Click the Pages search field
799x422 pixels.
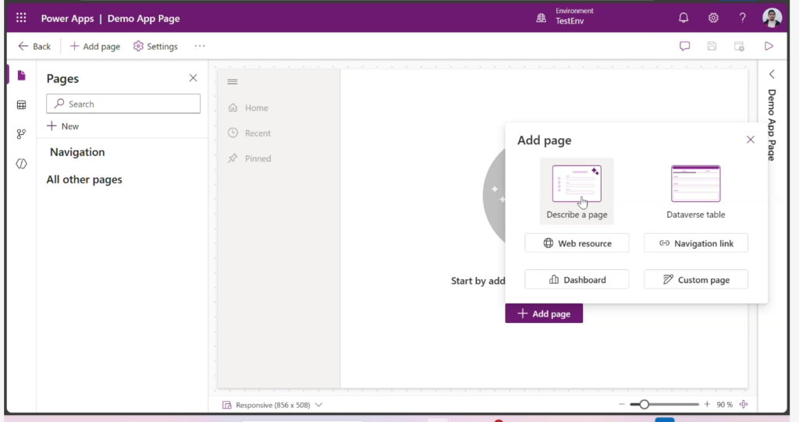click(x=123, y=104)
